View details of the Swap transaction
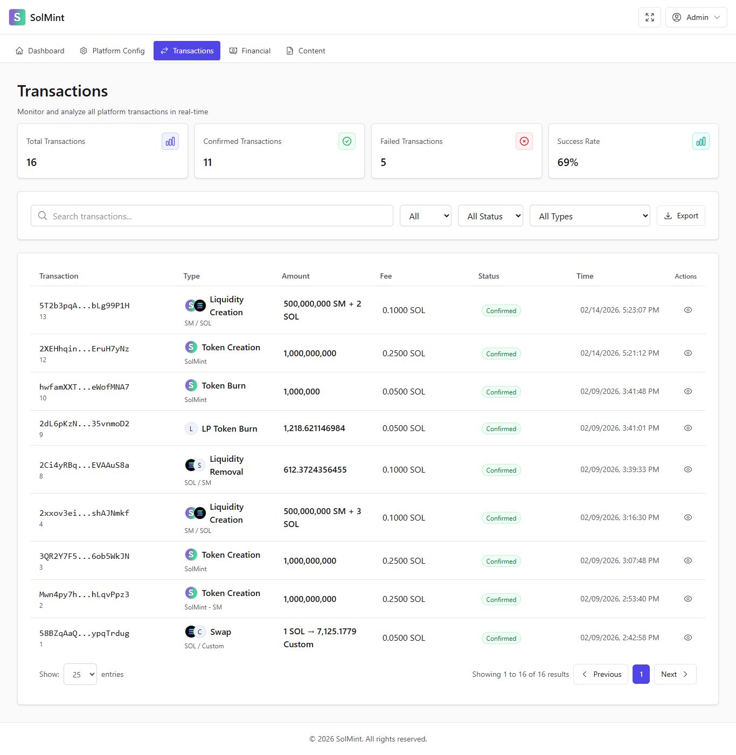 click(x=688, y=638)
